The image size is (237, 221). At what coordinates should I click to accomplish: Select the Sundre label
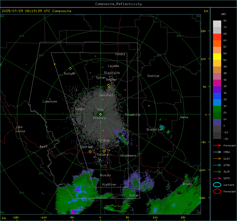(80, 109)
